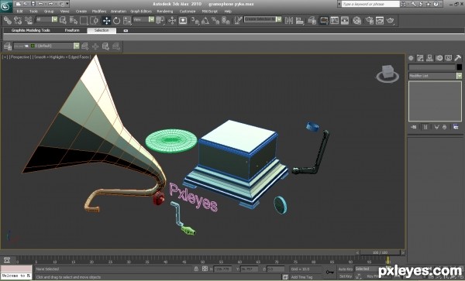Click the Select and Link tool
This screenshot has width=465, height=281.
pyautogui.click(x=8, y=20)
